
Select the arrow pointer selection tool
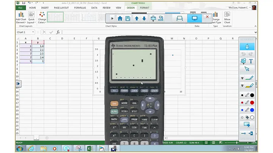(x=247, y=69)
